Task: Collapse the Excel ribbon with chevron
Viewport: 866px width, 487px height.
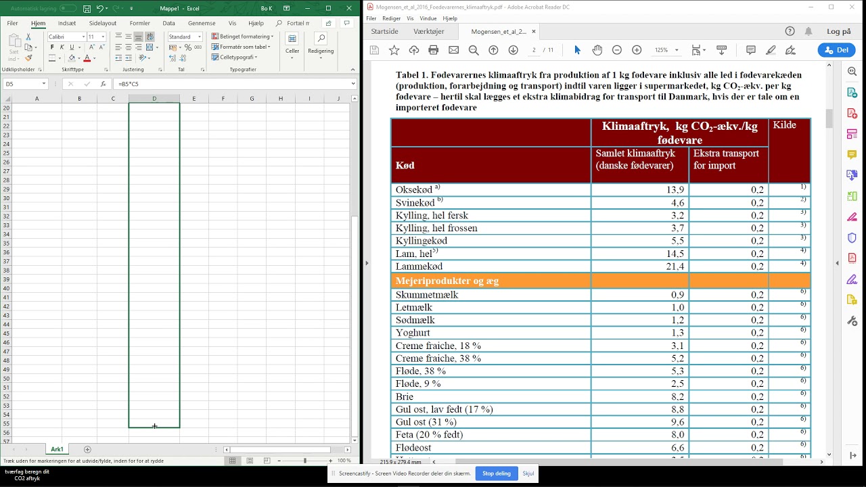Action: point(352,69)
